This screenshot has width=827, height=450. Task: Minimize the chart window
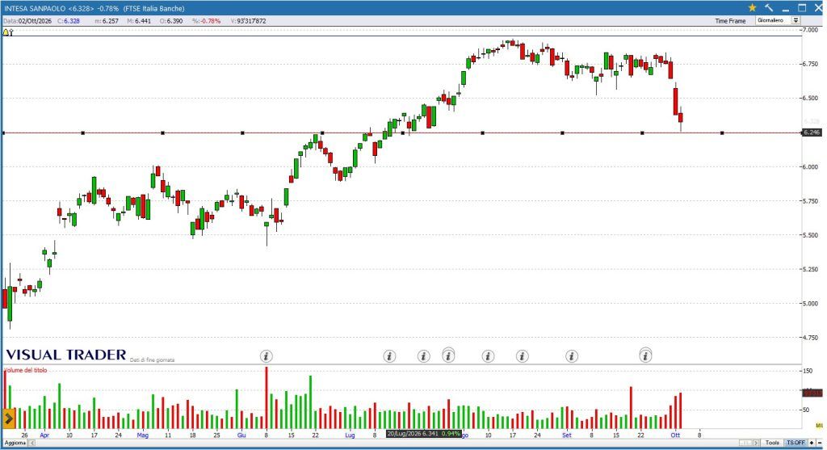tap(785, 8)
